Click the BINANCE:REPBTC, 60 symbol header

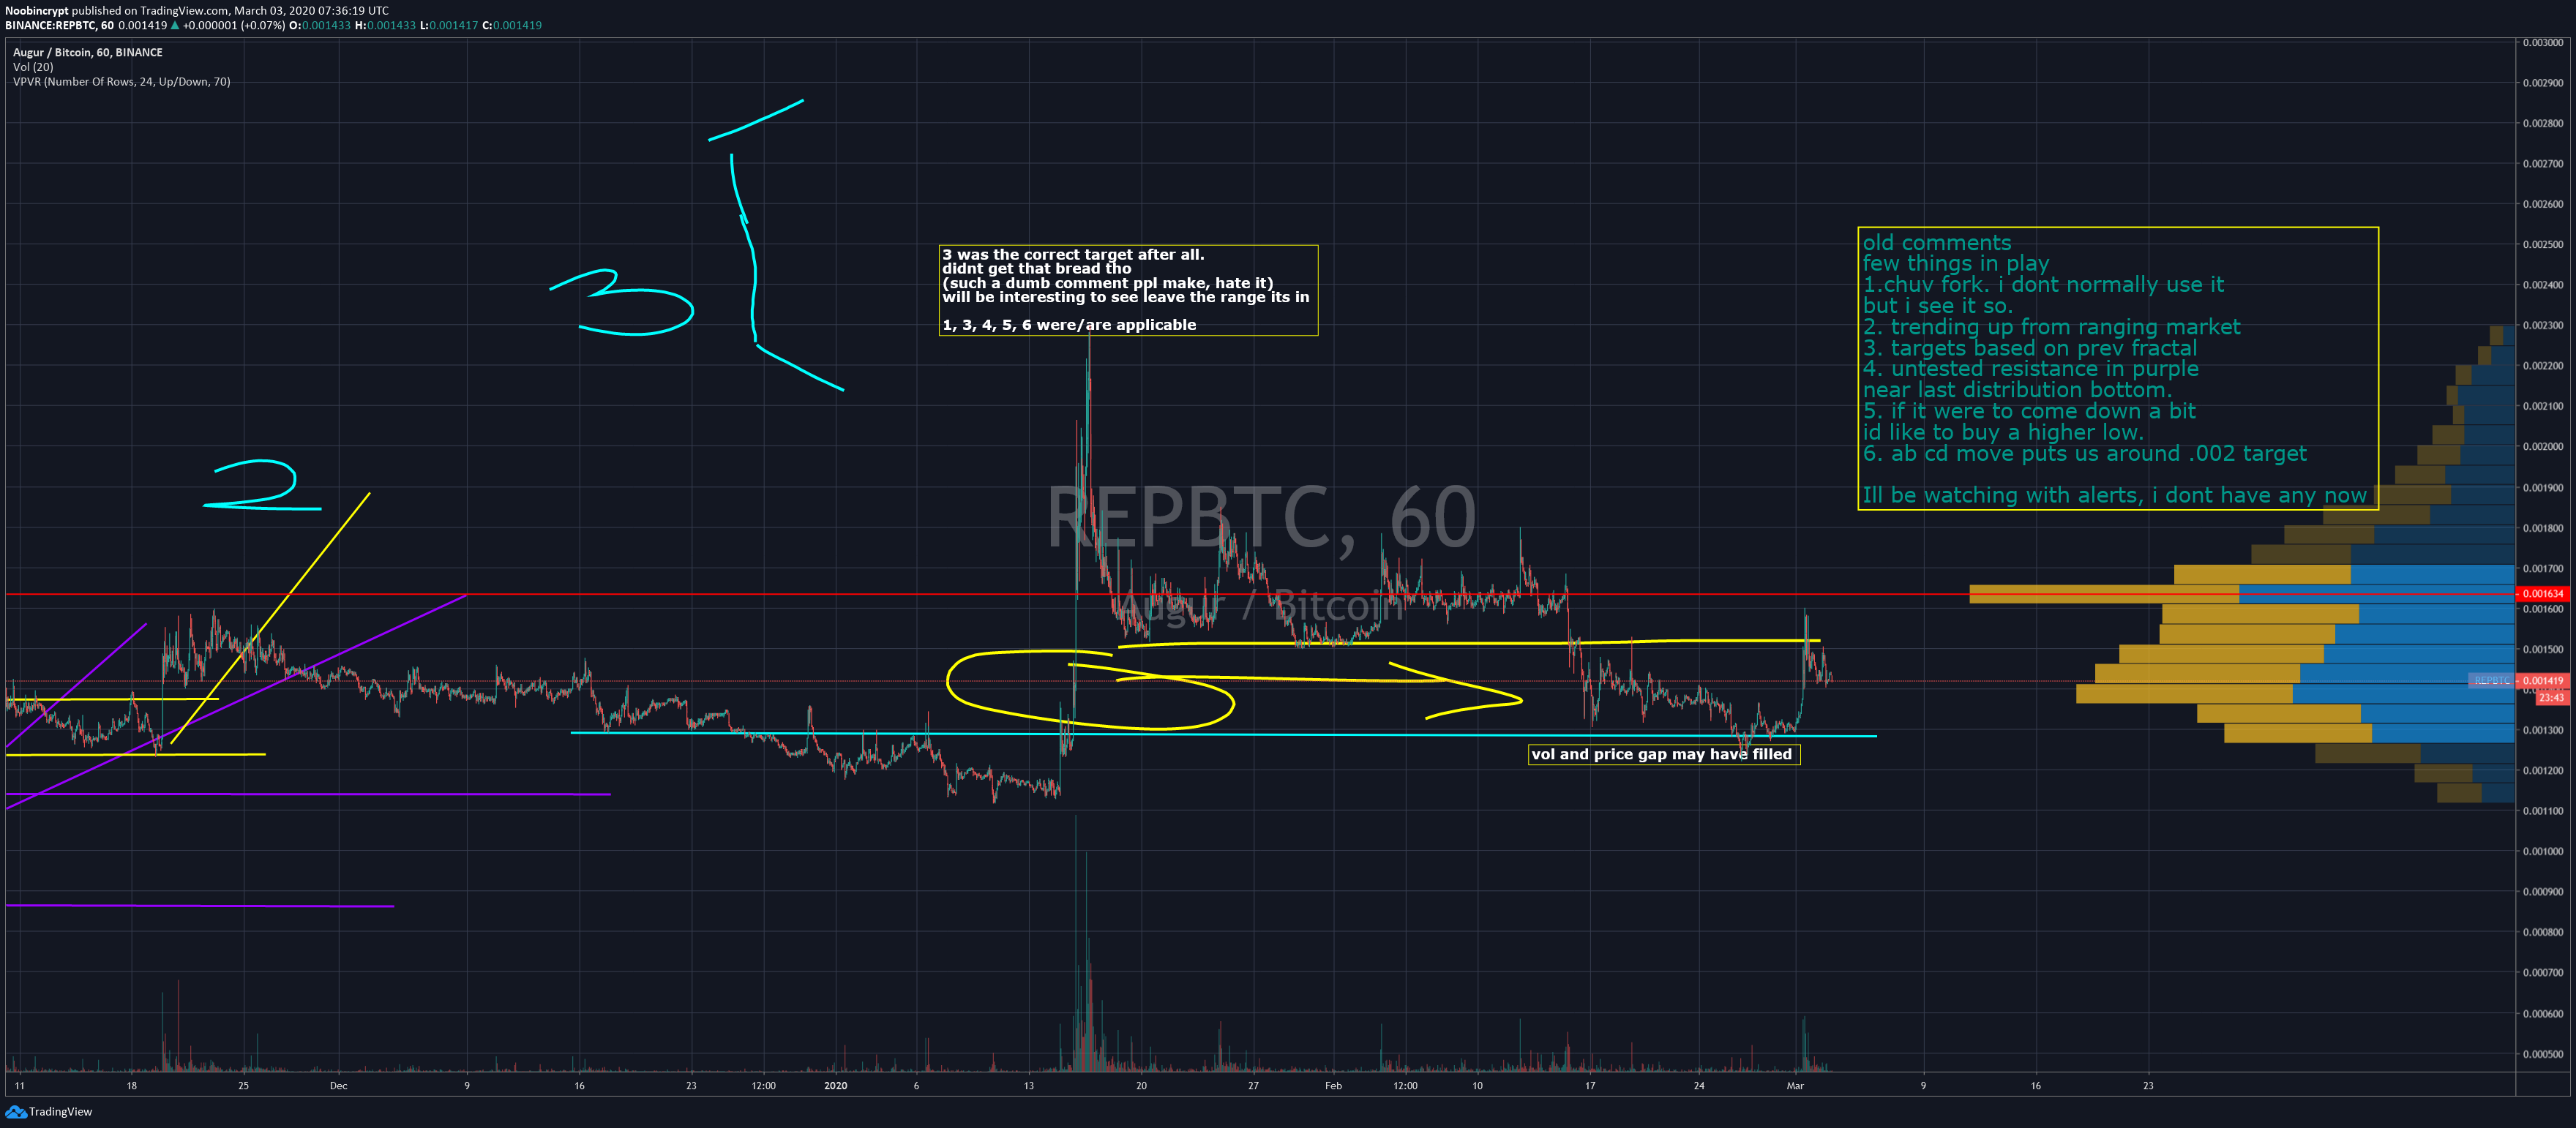(x=59, y=25)
